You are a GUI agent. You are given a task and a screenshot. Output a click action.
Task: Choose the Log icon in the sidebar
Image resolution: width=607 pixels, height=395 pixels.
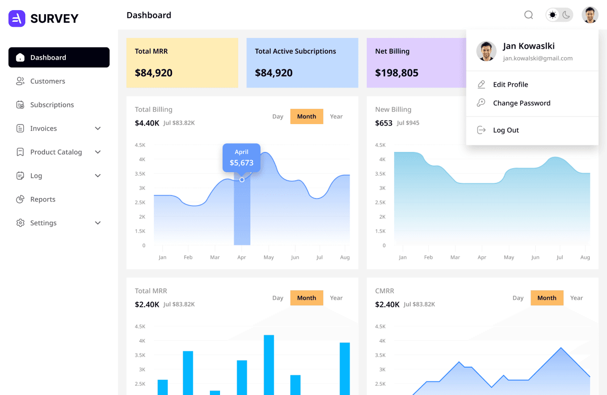[20, 176]
